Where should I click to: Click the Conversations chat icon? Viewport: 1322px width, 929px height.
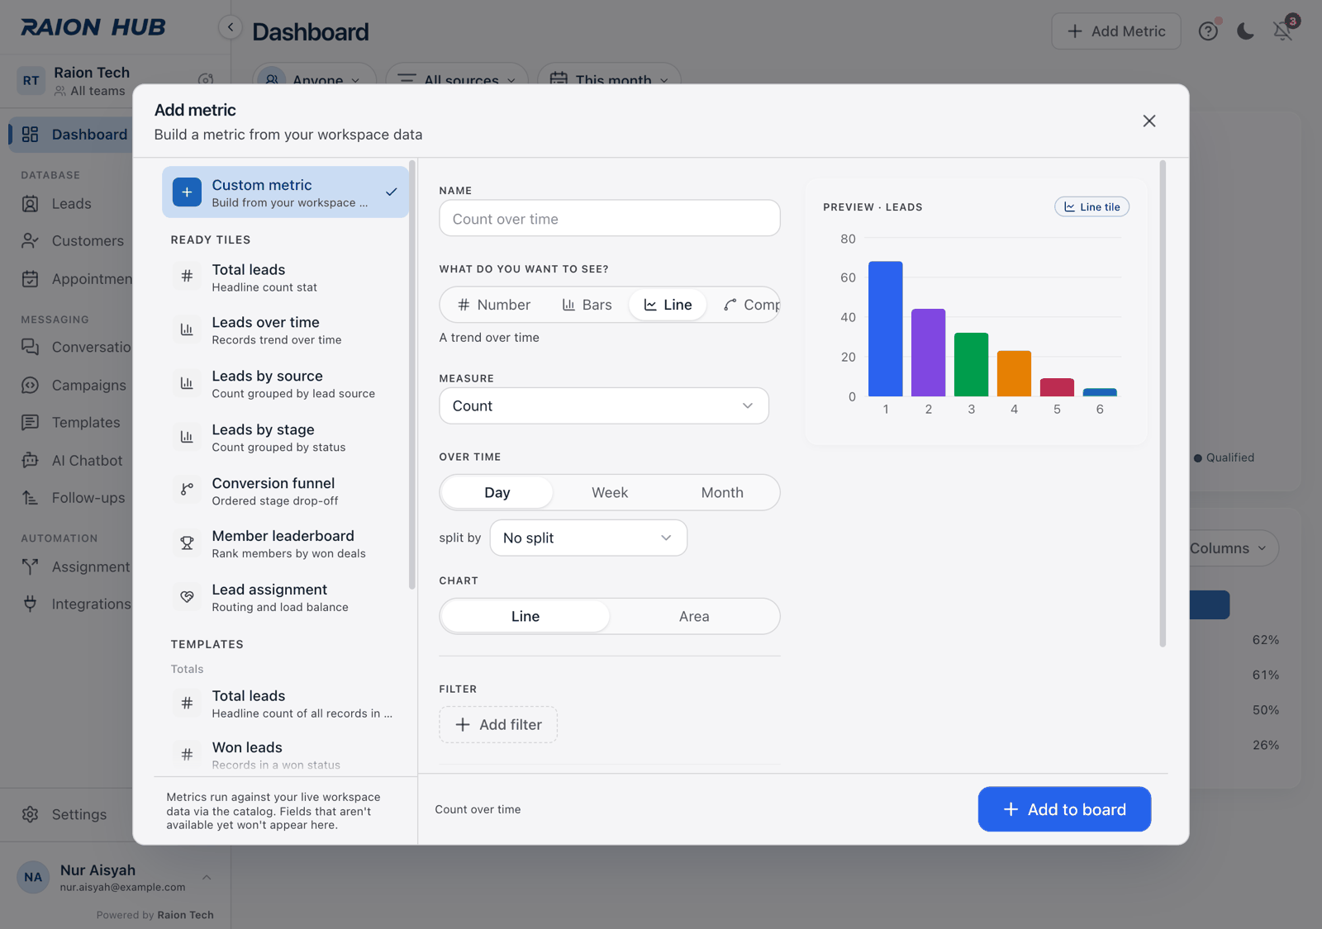[x=31, y=347]
